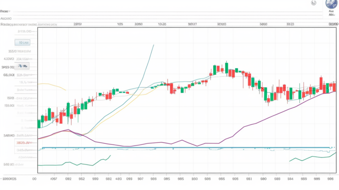Click the circular refresh icon beside the globe

[x=314, y=3]
